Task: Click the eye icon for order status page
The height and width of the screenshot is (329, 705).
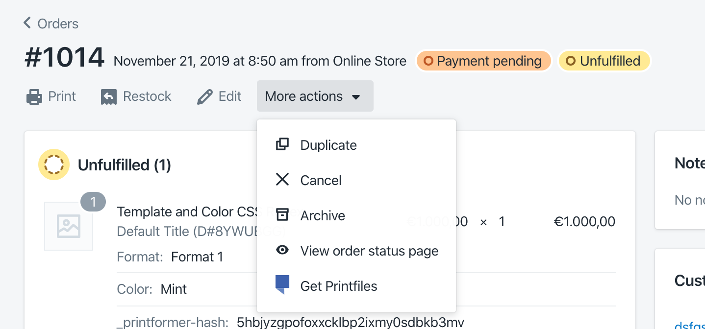Action: (x=282, y=250)
